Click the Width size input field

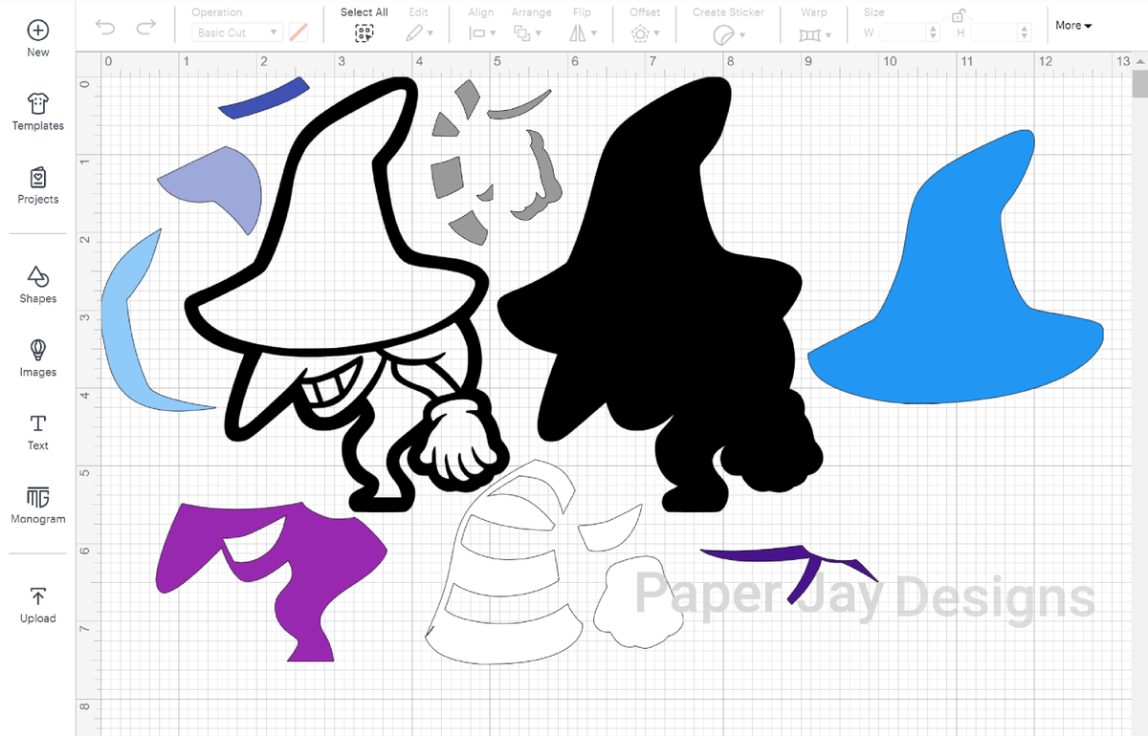pyautogui.click(x=903, y=32)
